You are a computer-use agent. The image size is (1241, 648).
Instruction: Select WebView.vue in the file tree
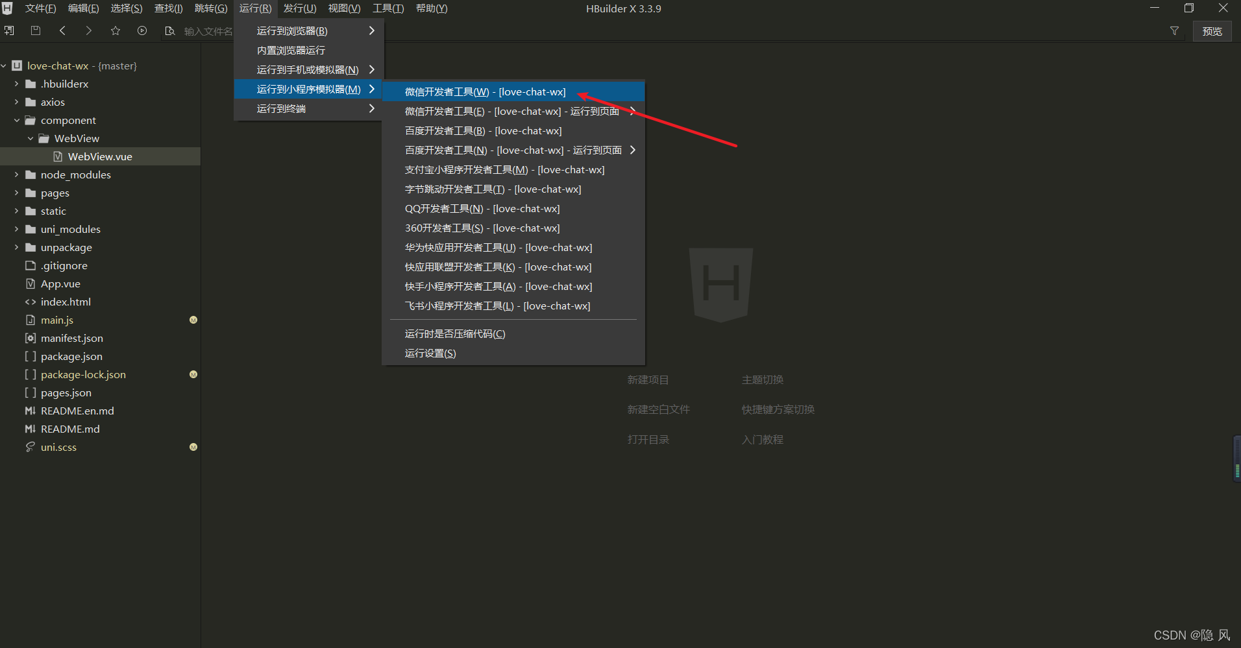click(100, 156)
